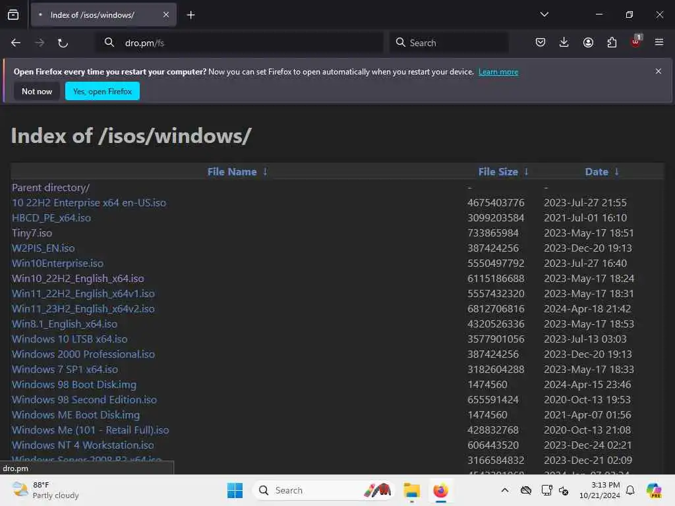Open the muted volume tray icon
Viewport: 675px width, 506px height.
(x=564, y=490)
